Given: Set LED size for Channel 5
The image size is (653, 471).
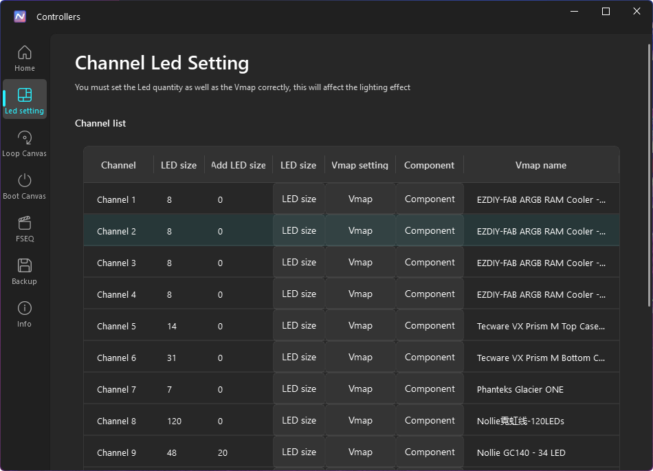Looking at the screenshot, I should [x=299, y=326].
